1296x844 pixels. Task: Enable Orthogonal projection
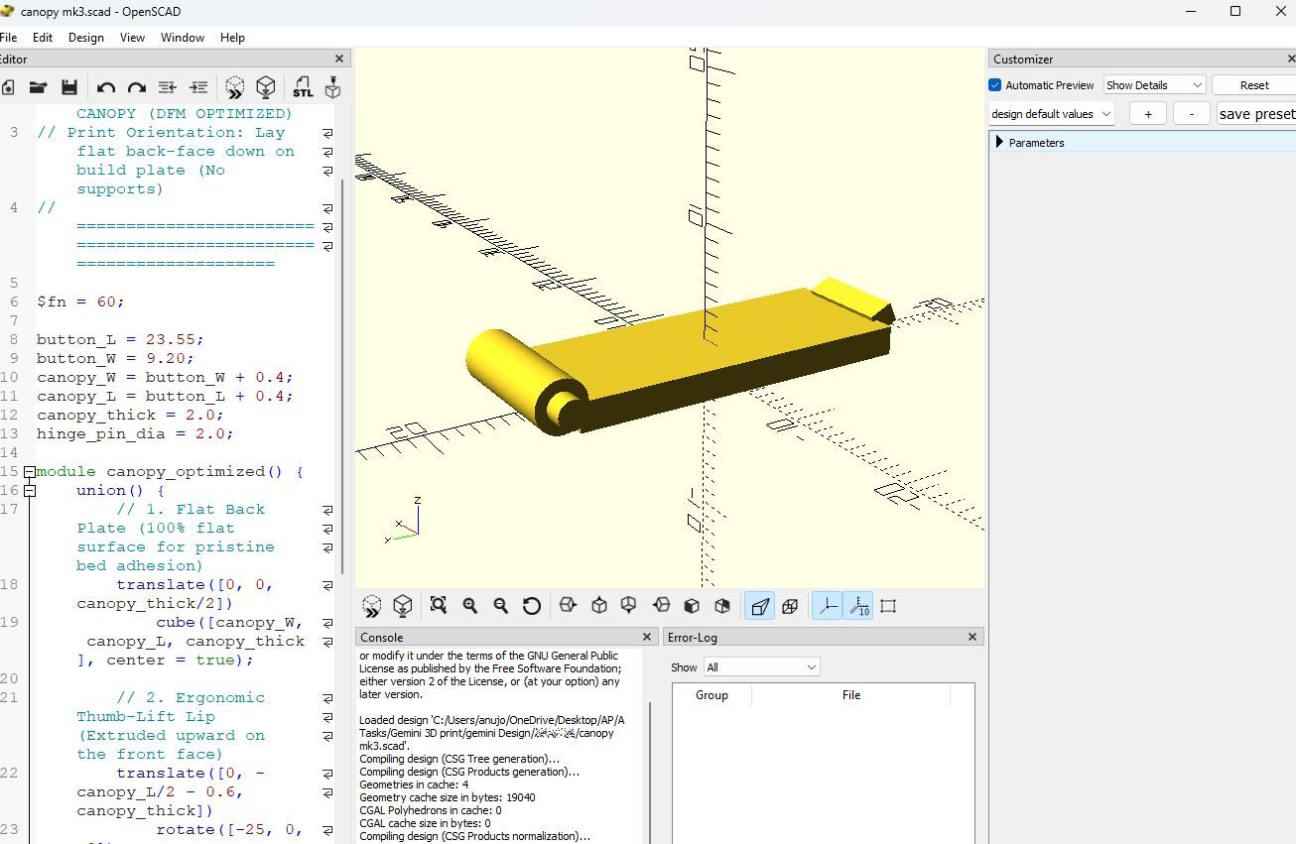790,606
